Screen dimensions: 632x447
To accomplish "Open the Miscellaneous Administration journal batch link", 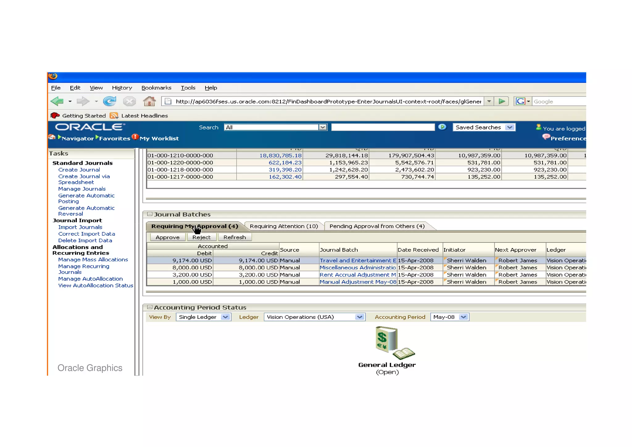I will pyautogui.click(x=358, y=268).
